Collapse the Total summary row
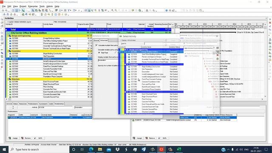 click(6, 29)
